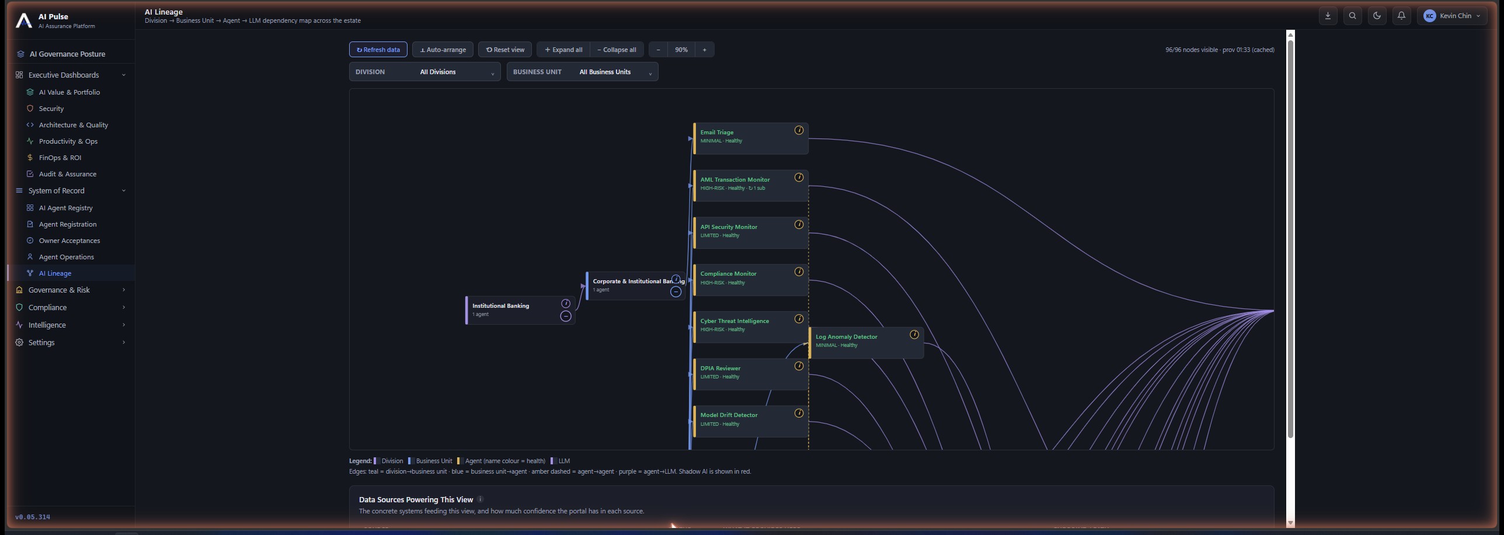Image resolution: width=1504 pixels, height=535 pixels.
Task: Collapse System of Record section
Action: click(70, 190)
